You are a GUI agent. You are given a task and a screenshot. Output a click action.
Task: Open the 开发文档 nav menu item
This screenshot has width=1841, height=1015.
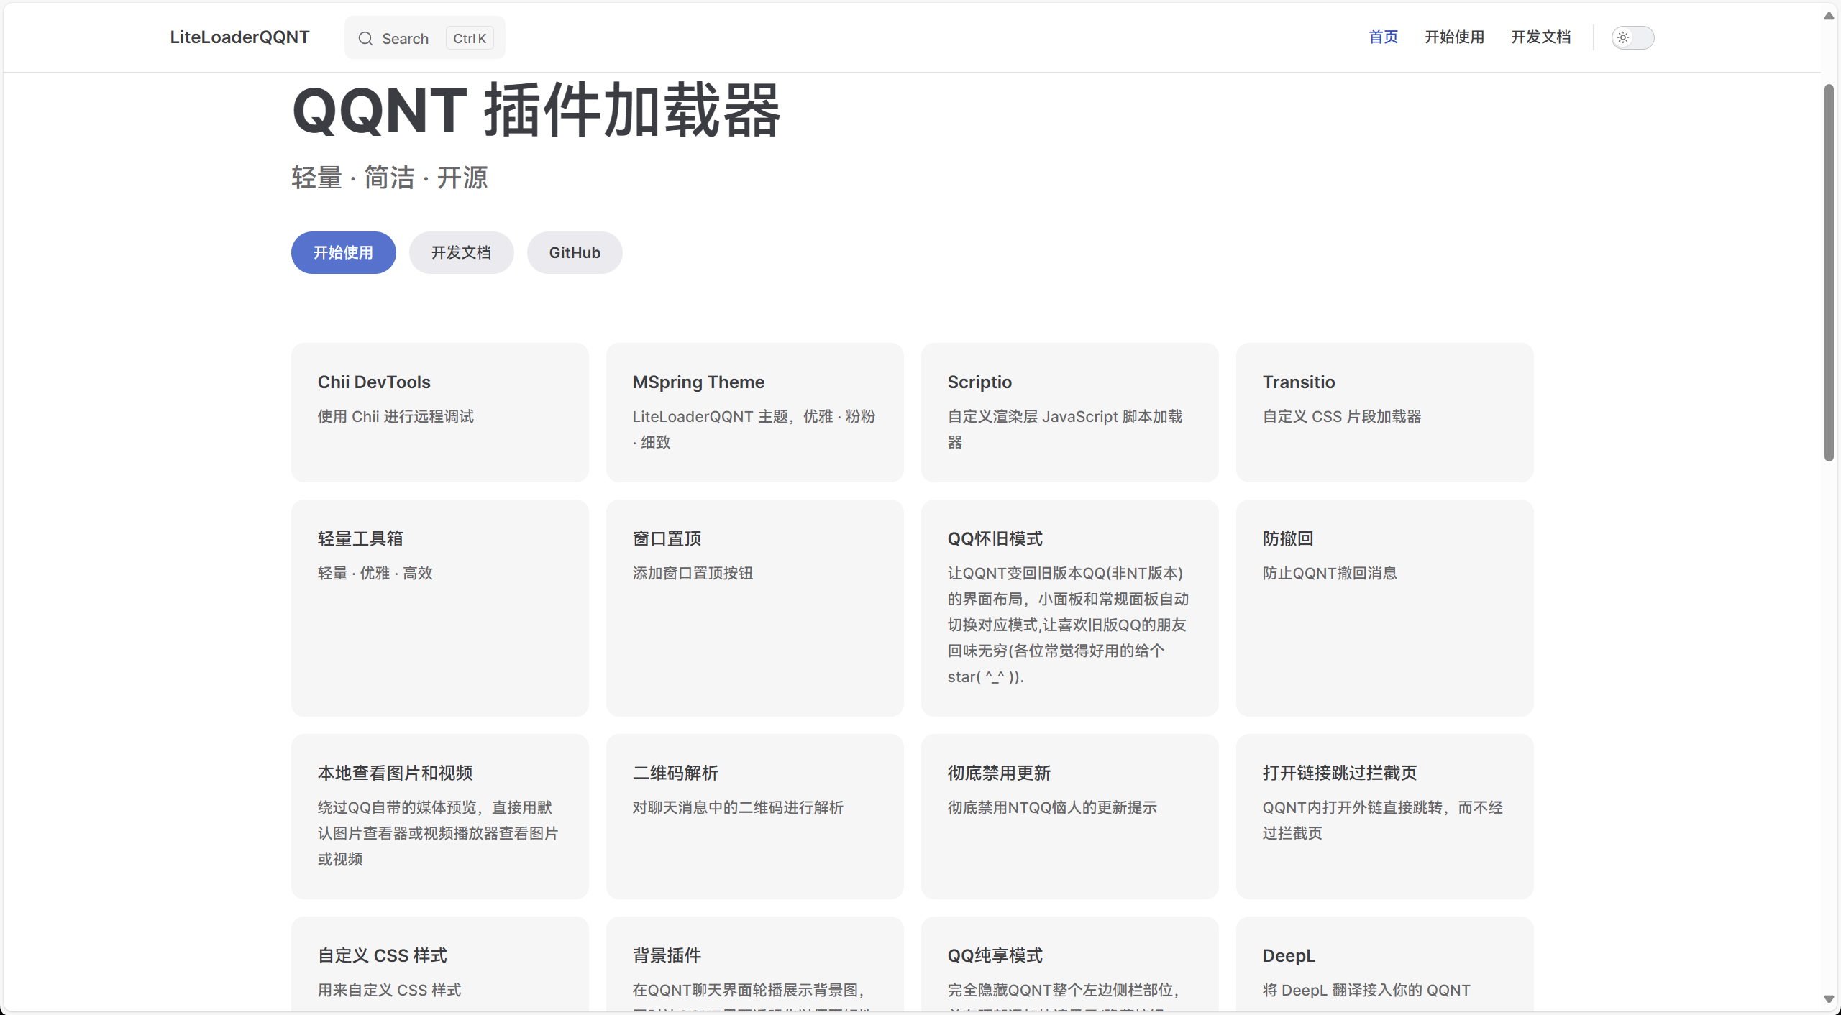click(x=1540, y=37)
